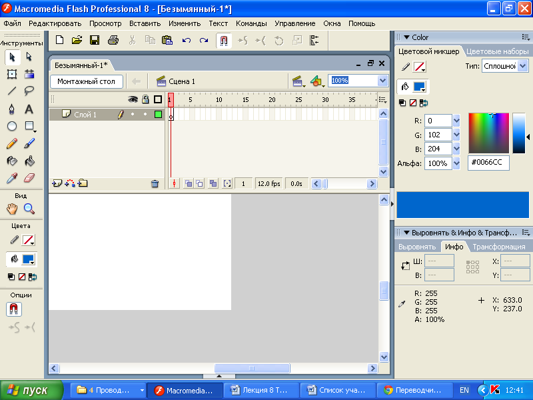Select the Eyedropper tool
Image resolution: width=533 pixels, height=400 pixels.
[x=12, y=178]
